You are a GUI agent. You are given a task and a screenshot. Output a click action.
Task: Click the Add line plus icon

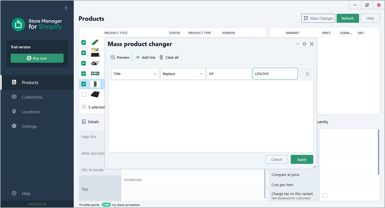[x=138, y=57]
